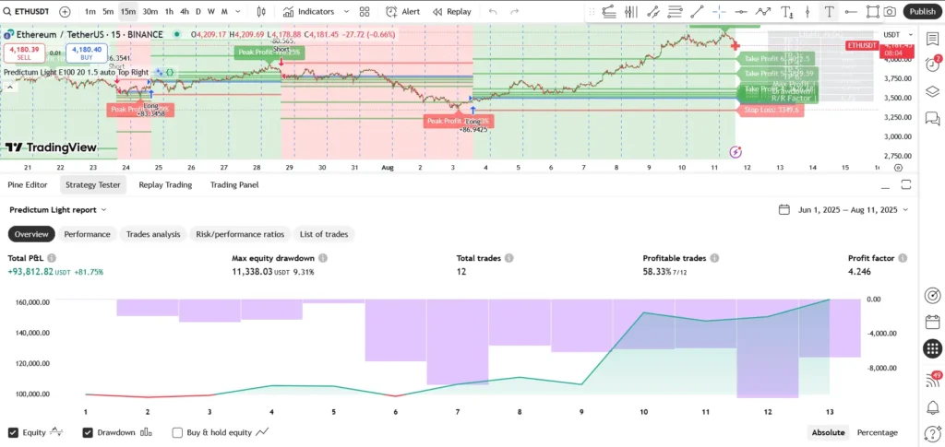The height and width of the screenshot is (447, 945).
Task: Select the regression trend drawing tool
Action: [x=608, y=11]
